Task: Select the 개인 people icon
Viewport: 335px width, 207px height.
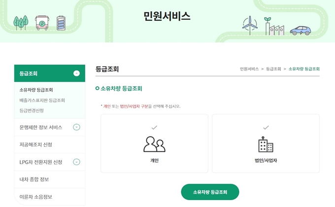Action: 154,144
